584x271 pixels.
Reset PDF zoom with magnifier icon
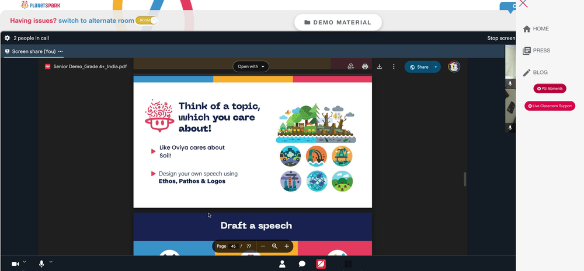275,246
